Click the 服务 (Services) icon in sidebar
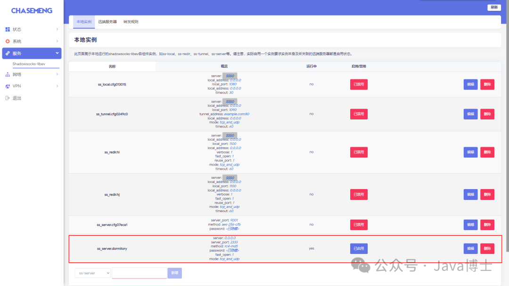This screenshot has height=286, width=509. click(7, 53)
